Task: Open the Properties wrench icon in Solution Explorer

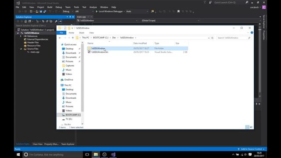Action: point(56,22)
